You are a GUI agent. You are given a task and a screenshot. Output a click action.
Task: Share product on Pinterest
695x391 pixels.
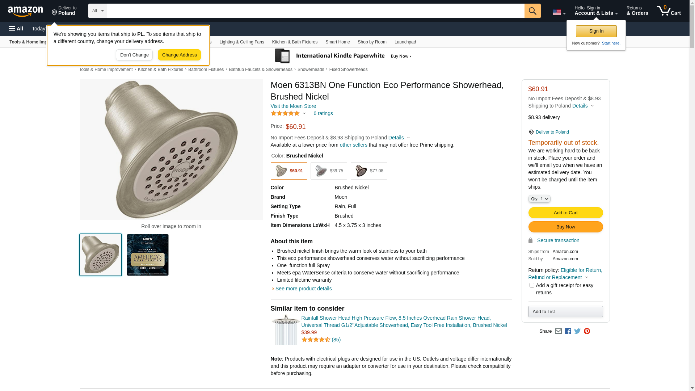click(x=587, y=331)
